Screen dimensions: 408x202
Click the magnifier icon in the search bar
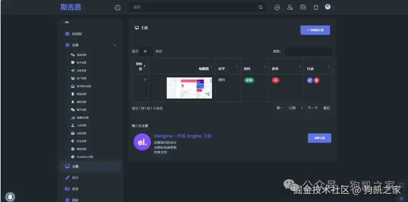click(260, 7)
